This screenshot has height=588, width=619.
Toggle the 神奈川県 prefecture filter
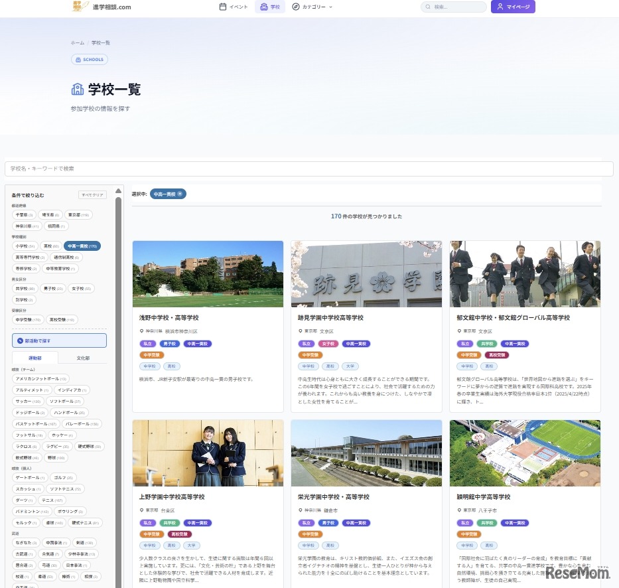click(x=27, y=226)
